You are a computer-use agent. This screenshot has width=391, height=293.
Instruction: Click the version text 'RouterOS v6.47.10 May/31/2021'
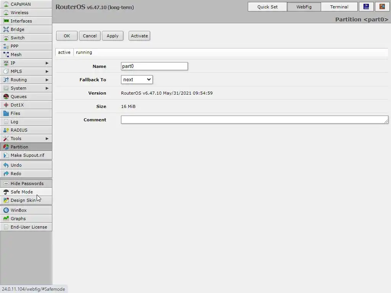point(156,93)
